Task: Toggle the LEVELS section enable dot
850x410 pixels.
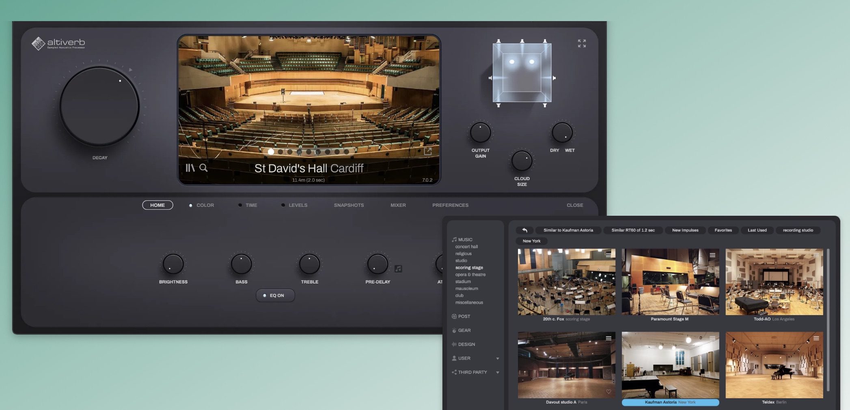Action: [283, 205]
